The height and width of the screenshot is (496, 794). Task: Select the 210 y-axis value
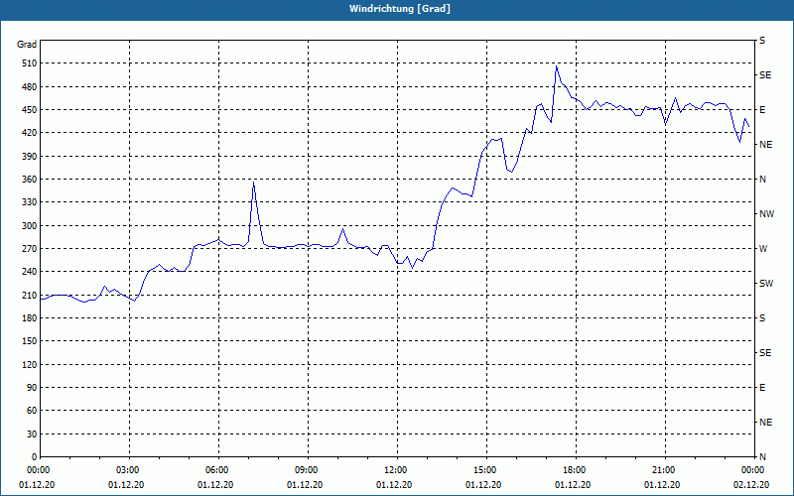[30, 295]
